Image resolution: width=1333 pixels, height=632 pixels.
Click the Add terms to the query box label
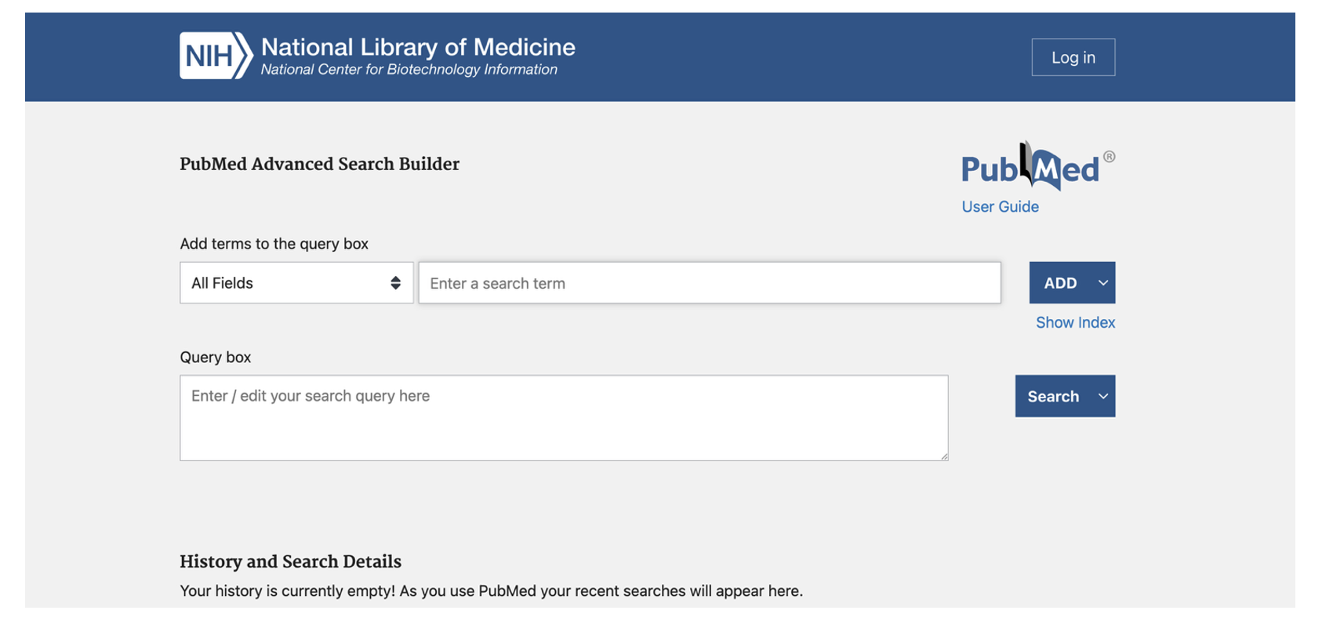(x=274, y=244)
